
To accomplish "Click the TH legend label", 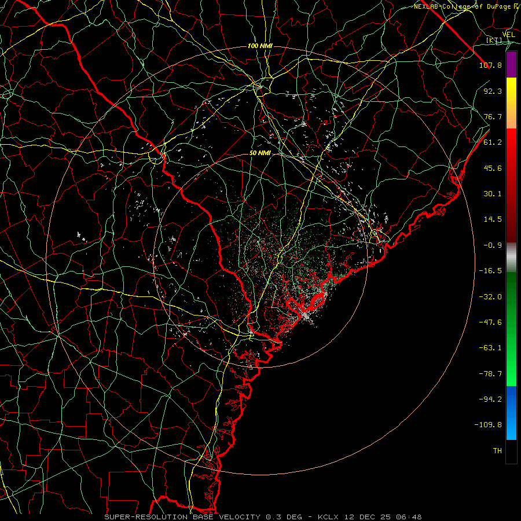I will pyautogui.click(x=497, y=451).
